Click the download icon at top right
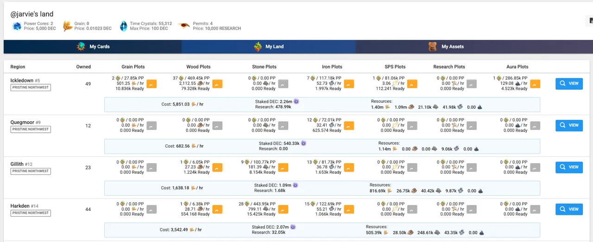This screenshot has width=593, height=242. (x=591, y=21)
